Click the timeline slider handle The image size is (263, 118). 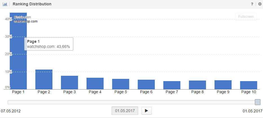click(x=257, y=102)
